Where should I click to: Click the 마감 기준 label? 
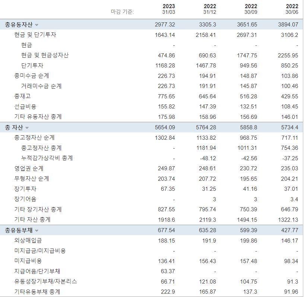[x=122, y=12]
